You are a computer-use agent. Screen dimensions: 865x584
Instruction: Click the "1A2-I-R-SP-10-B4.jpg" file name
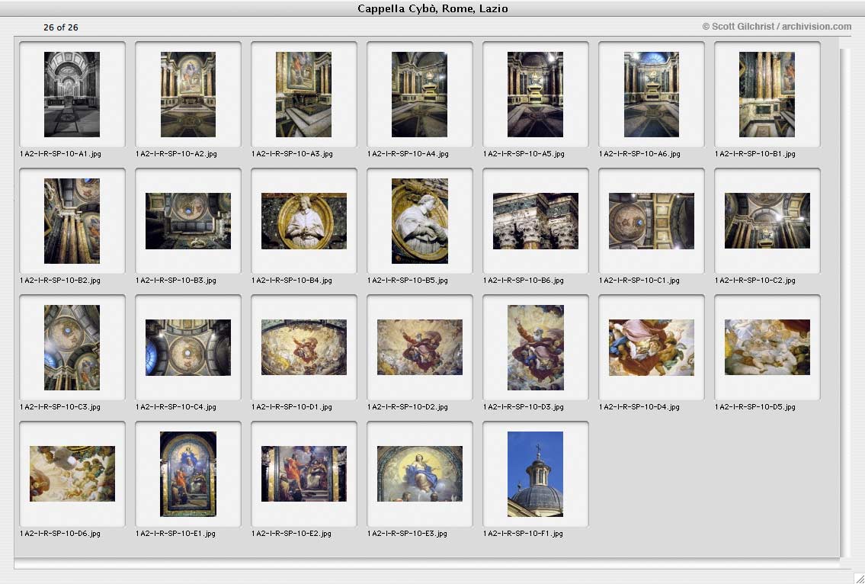[292, 281]
